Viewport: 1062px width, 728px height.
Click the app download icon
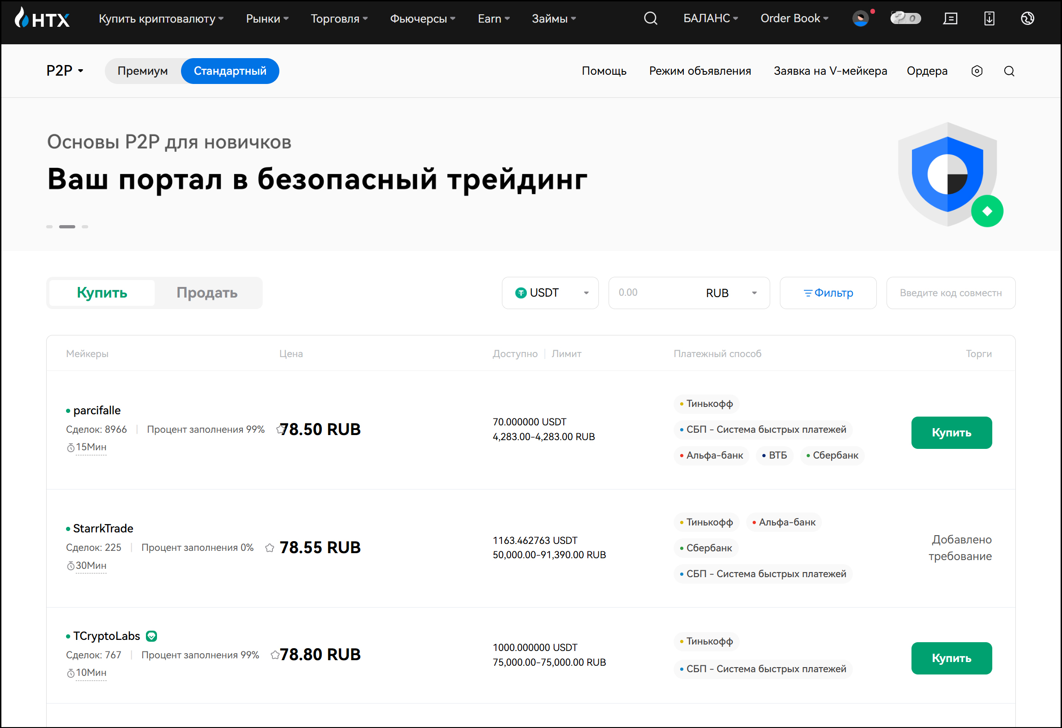point(989,18)
